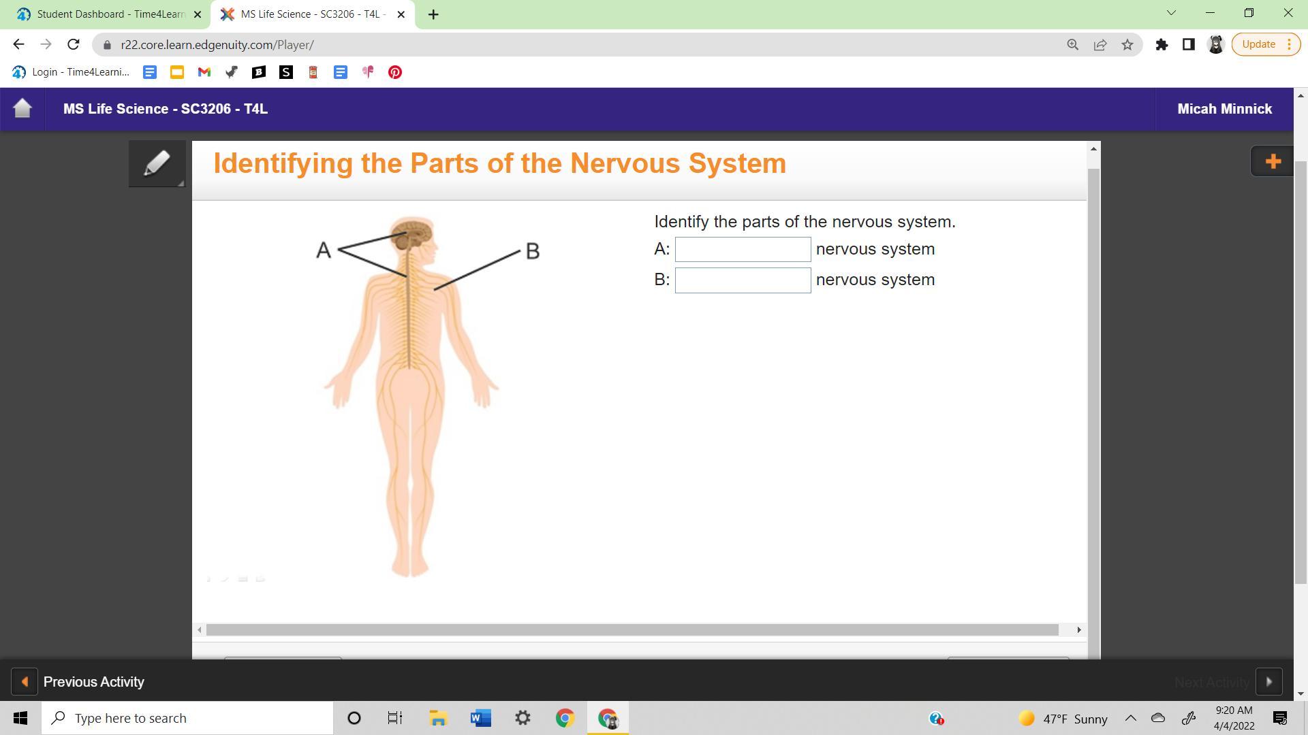Expand the tab search chevron
Viewport: 1308px width, 735px height.
[x=1171, y=13]
